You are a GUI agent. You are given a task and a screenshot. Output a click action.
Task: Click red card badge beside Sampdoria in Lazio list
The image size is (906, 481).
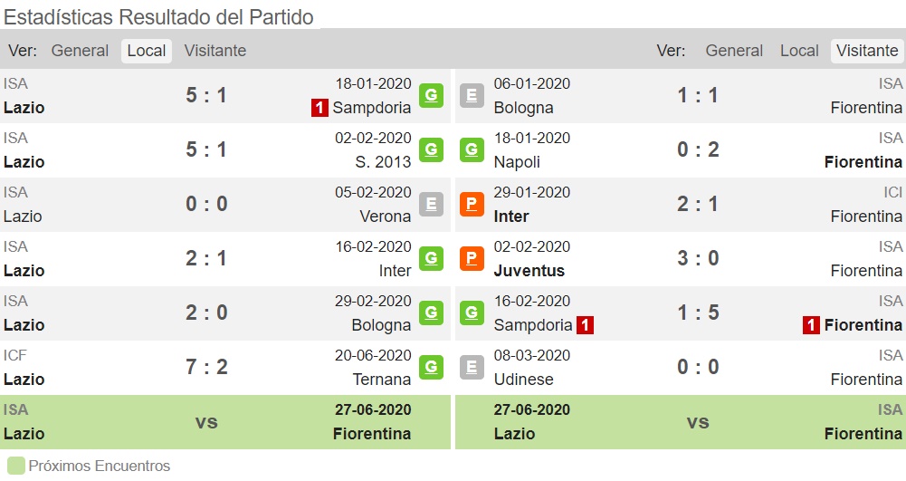click(x=319, y=108)
